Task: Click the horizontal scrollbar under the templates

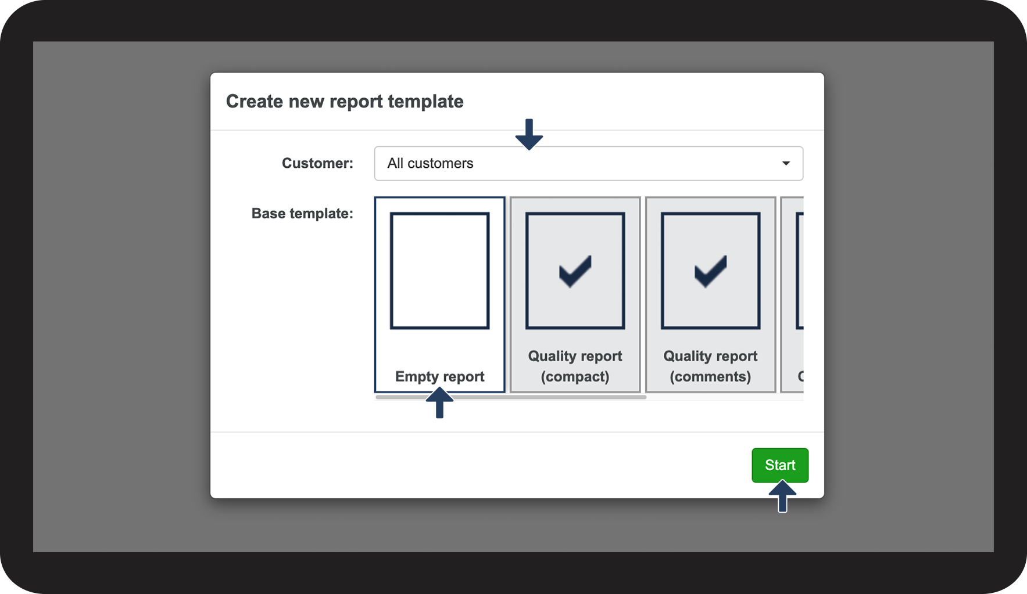Action: (x=511, y=397)
